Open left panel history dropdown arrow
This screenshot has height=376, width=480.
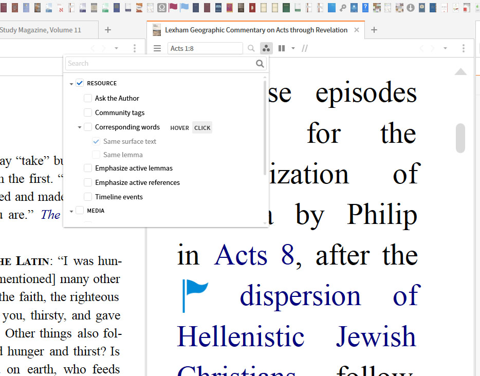click(x=116, y=48)
